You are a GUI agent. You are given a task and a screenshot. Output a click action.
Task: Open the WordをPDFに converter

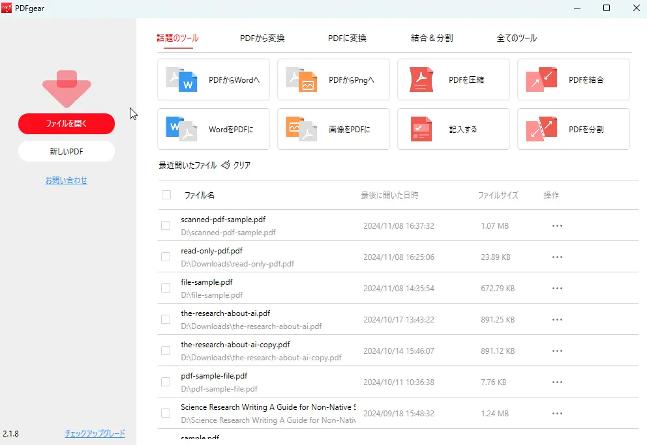click(213, 129)
